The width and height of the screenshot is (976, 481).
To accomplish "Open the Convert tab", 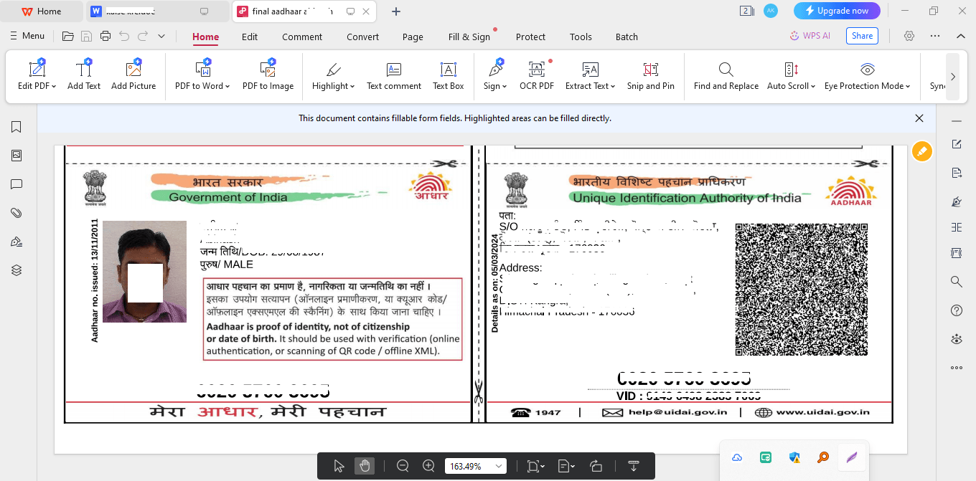I will [363, 37].
